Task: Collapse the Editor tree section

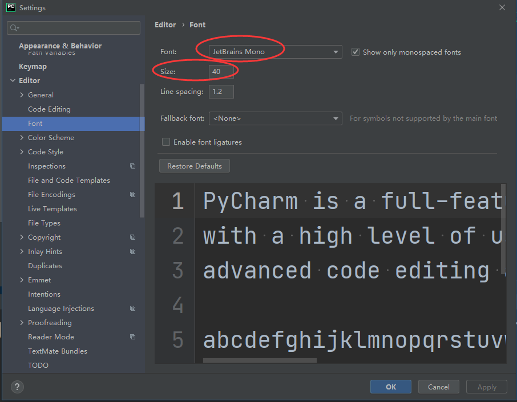Action: tap(13, 81)
